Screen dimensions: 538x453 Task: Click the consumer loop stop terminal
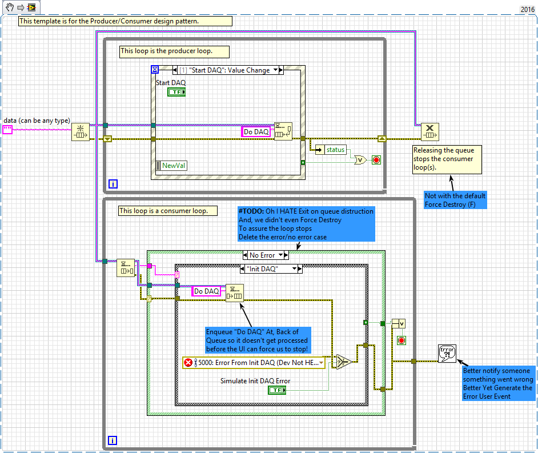pos(402,340)
